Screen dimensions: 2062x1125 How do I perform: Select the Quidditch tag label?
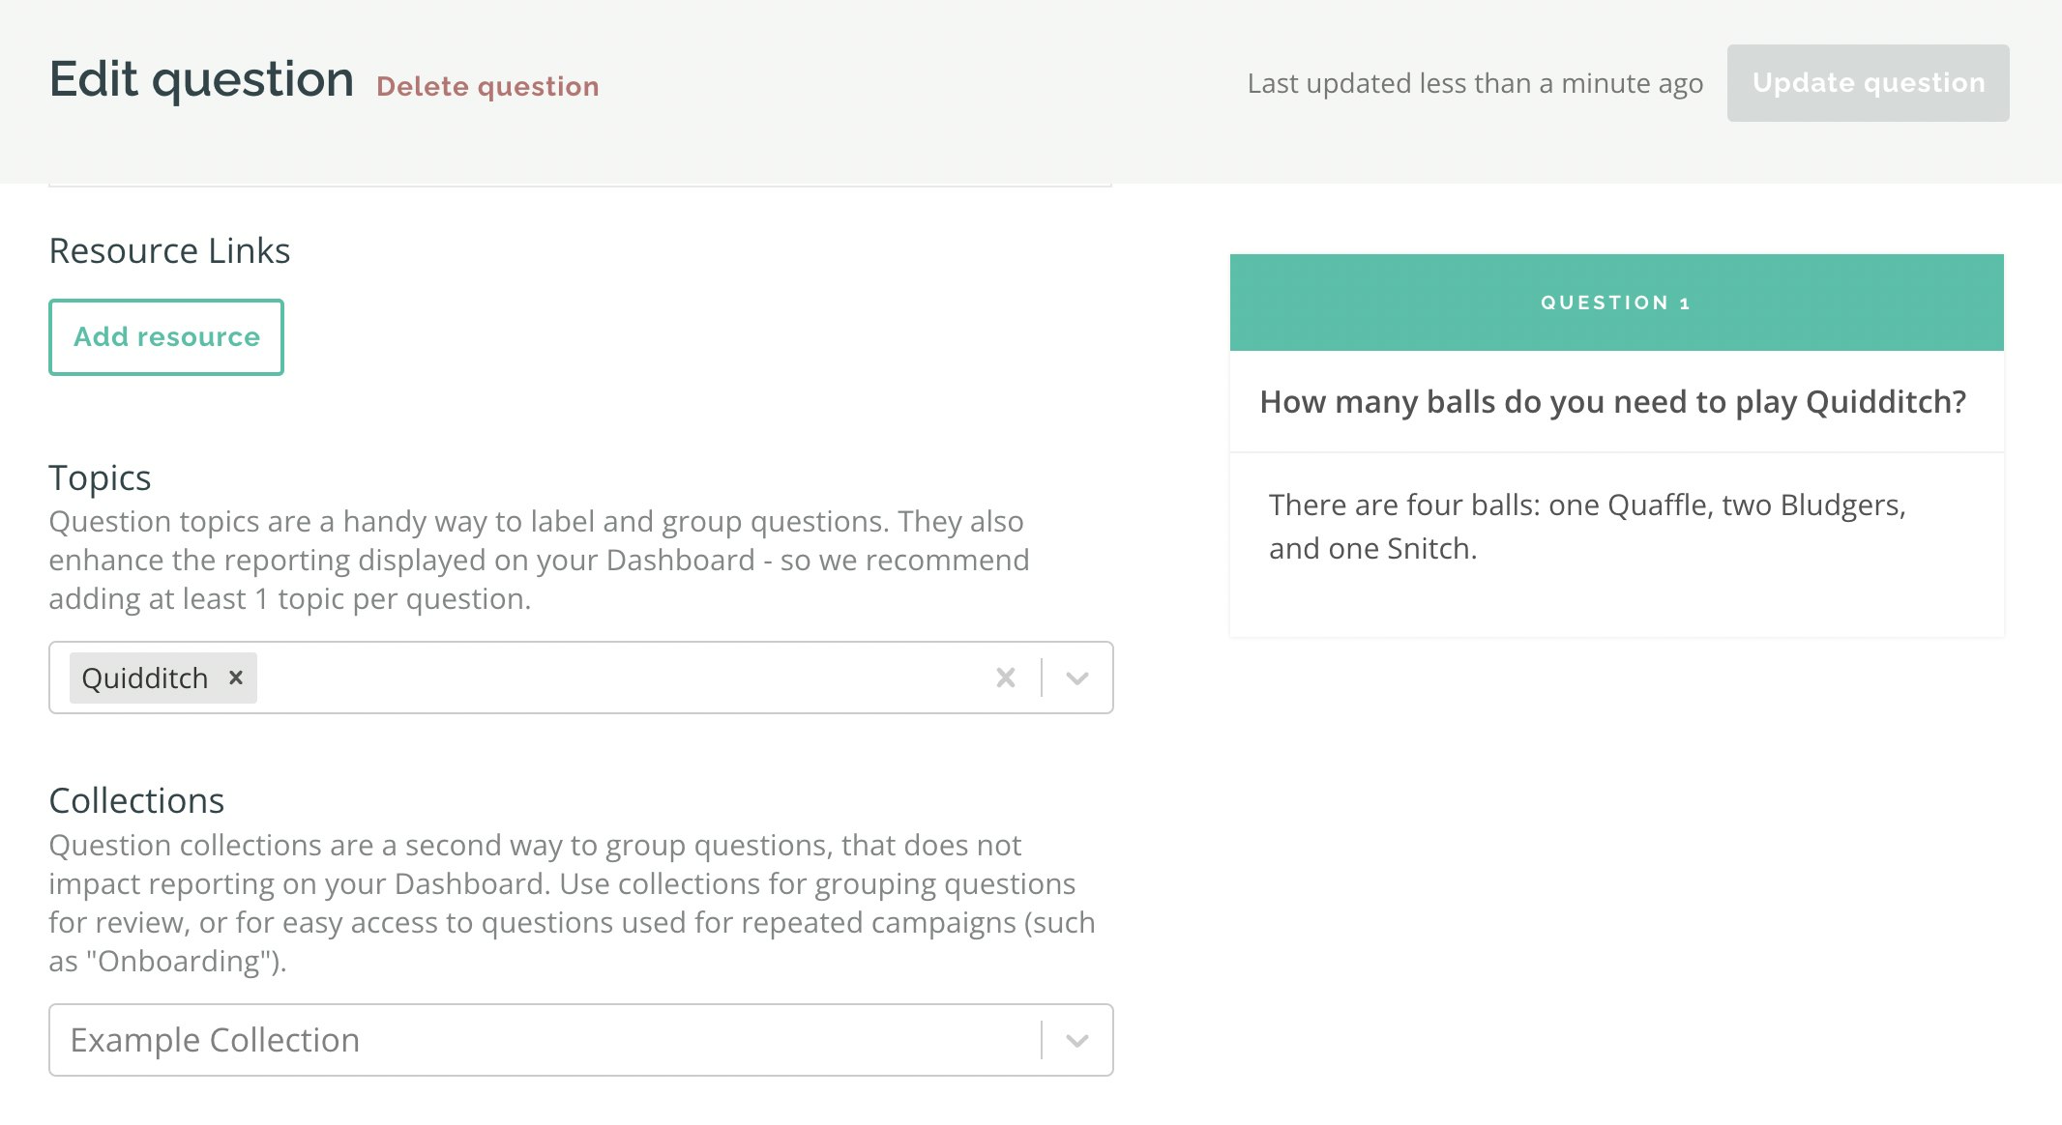pos(145,678)
